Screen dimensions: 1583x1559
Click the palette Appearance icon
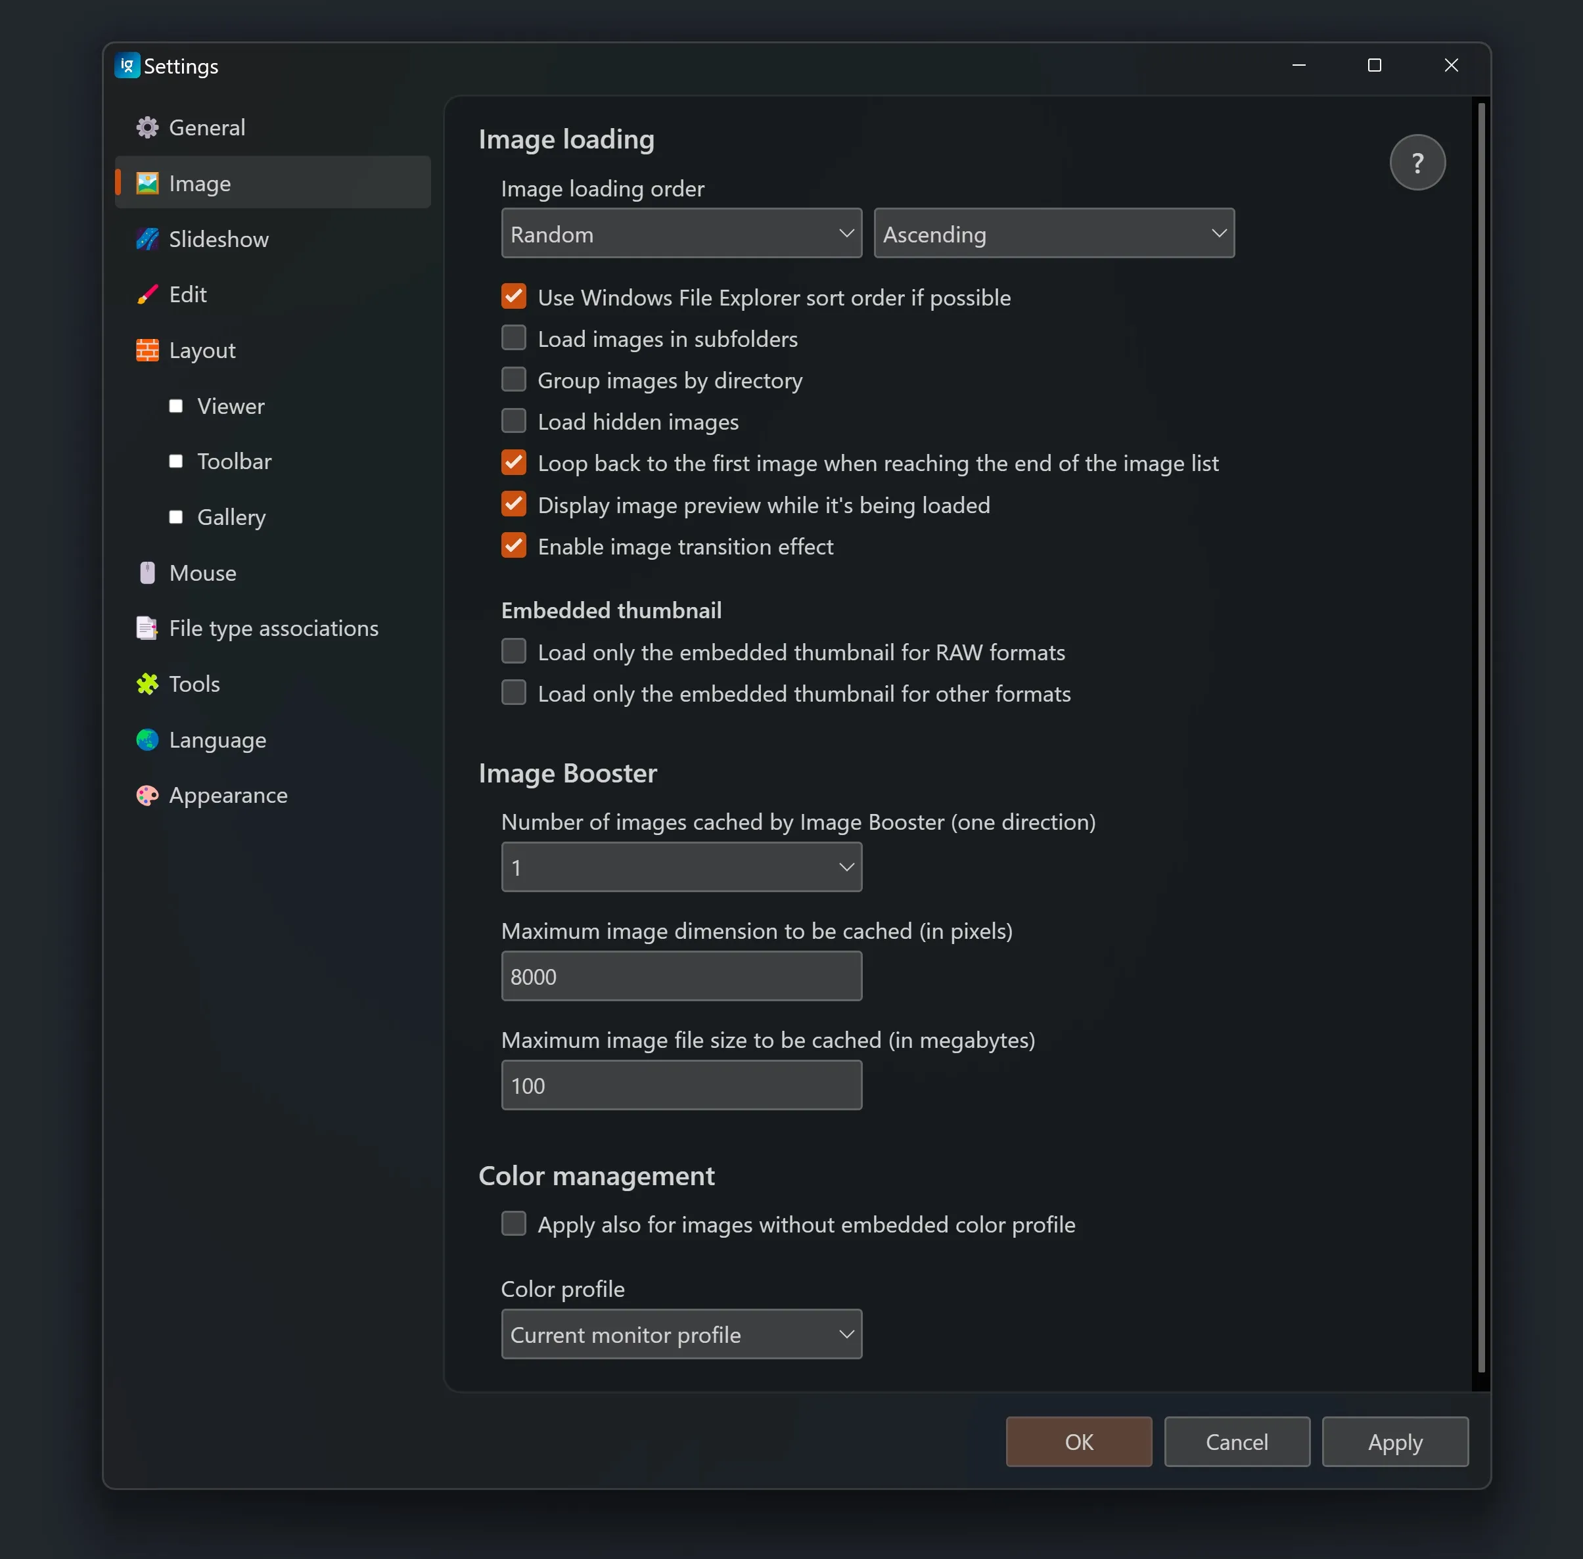[x=147, y=795]
